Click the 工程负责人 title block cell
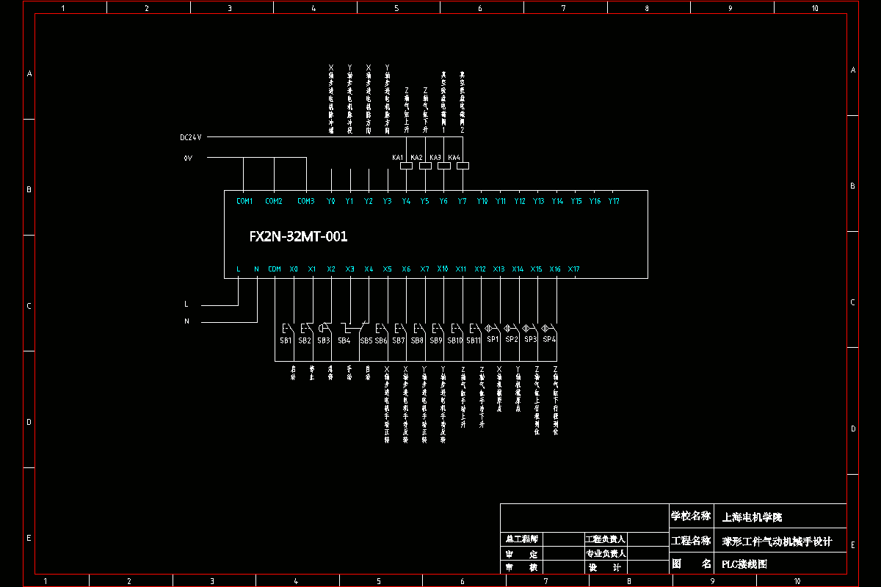This screenshot has width=881, height=587. point(605,539)
